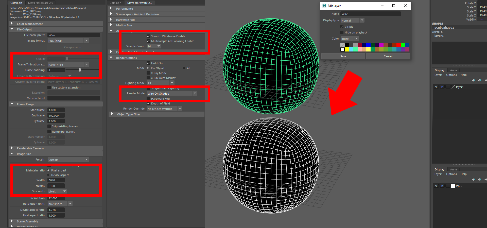Expand the Performance section

(111, 8)
